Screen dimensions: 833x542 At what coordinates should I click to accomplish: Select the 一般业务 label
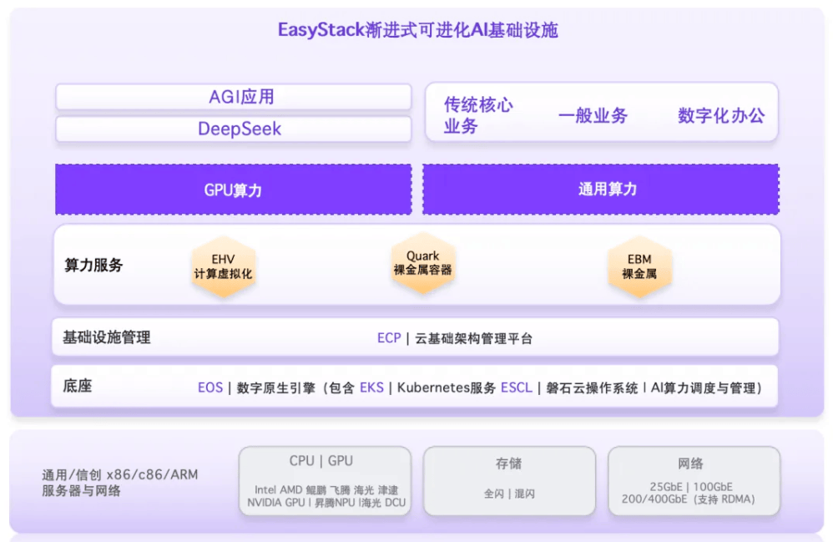point(594,115)
